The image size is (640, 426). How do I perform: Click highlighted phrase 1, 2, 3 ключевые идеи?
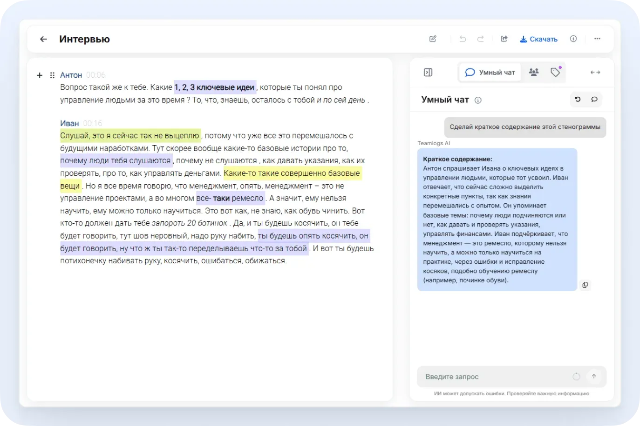coord(215,87)
